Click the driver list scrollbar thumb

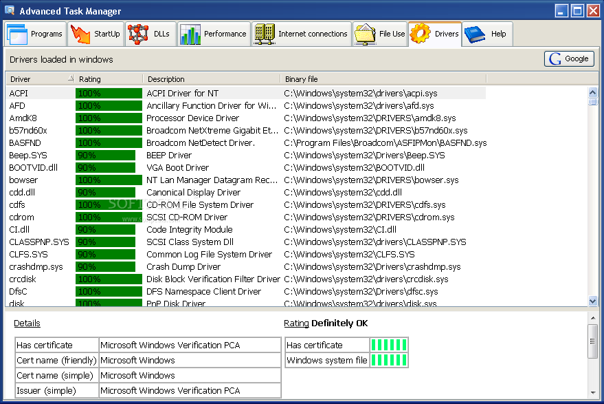click(x=593, y=102)
